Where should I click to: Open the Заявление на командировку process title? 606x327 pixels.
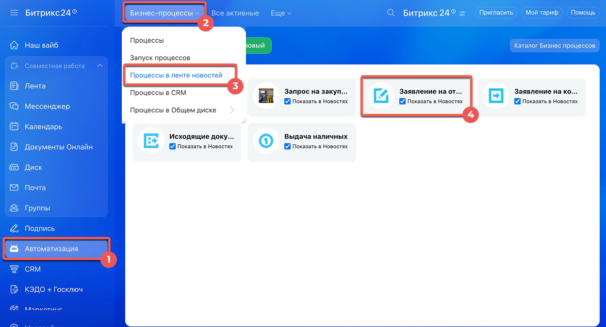[546, 91]
